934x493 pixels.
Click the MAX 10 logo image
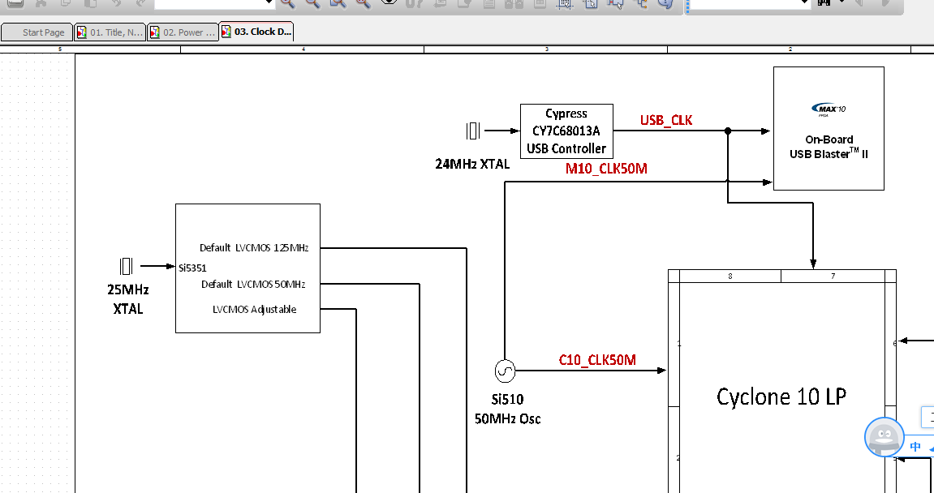pyautogui.click(x=829, y=109)
